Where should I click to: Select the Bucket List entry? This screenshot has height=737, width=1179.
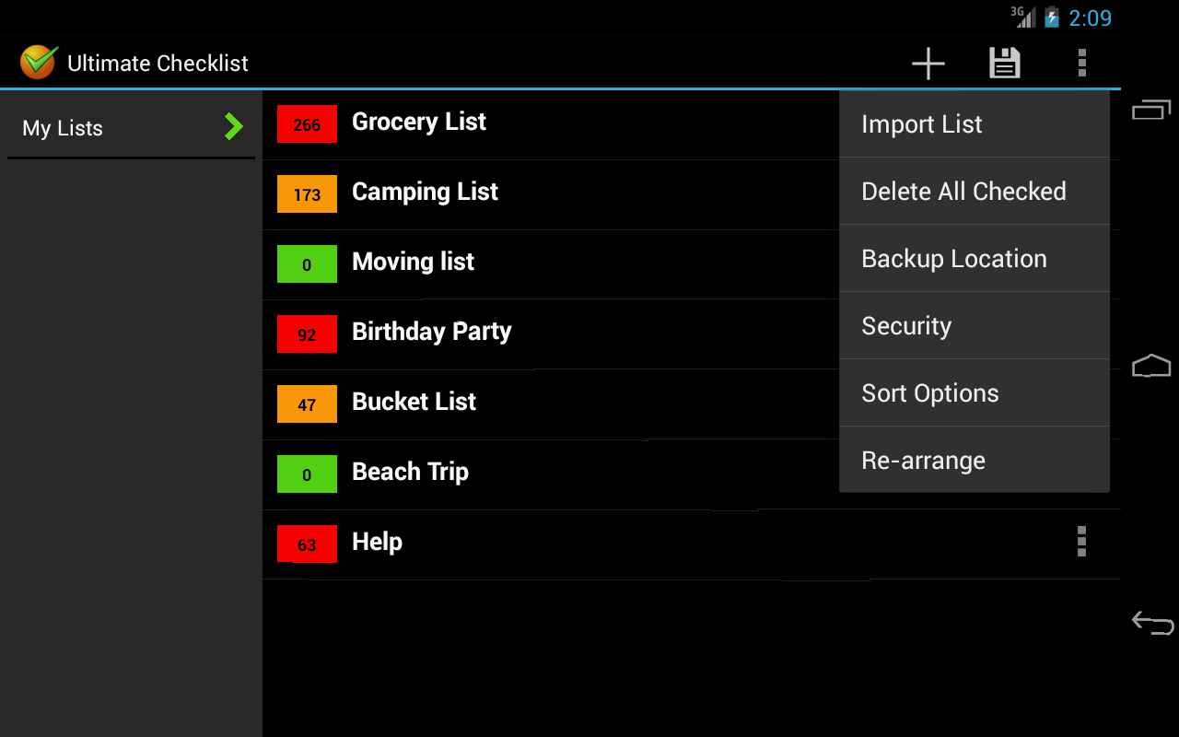414,402
